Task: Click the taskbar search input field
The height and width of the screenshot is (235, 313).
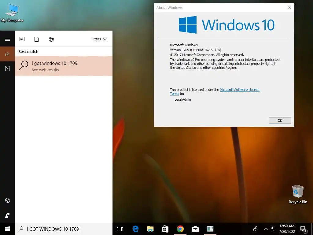Action: [64, 229]
